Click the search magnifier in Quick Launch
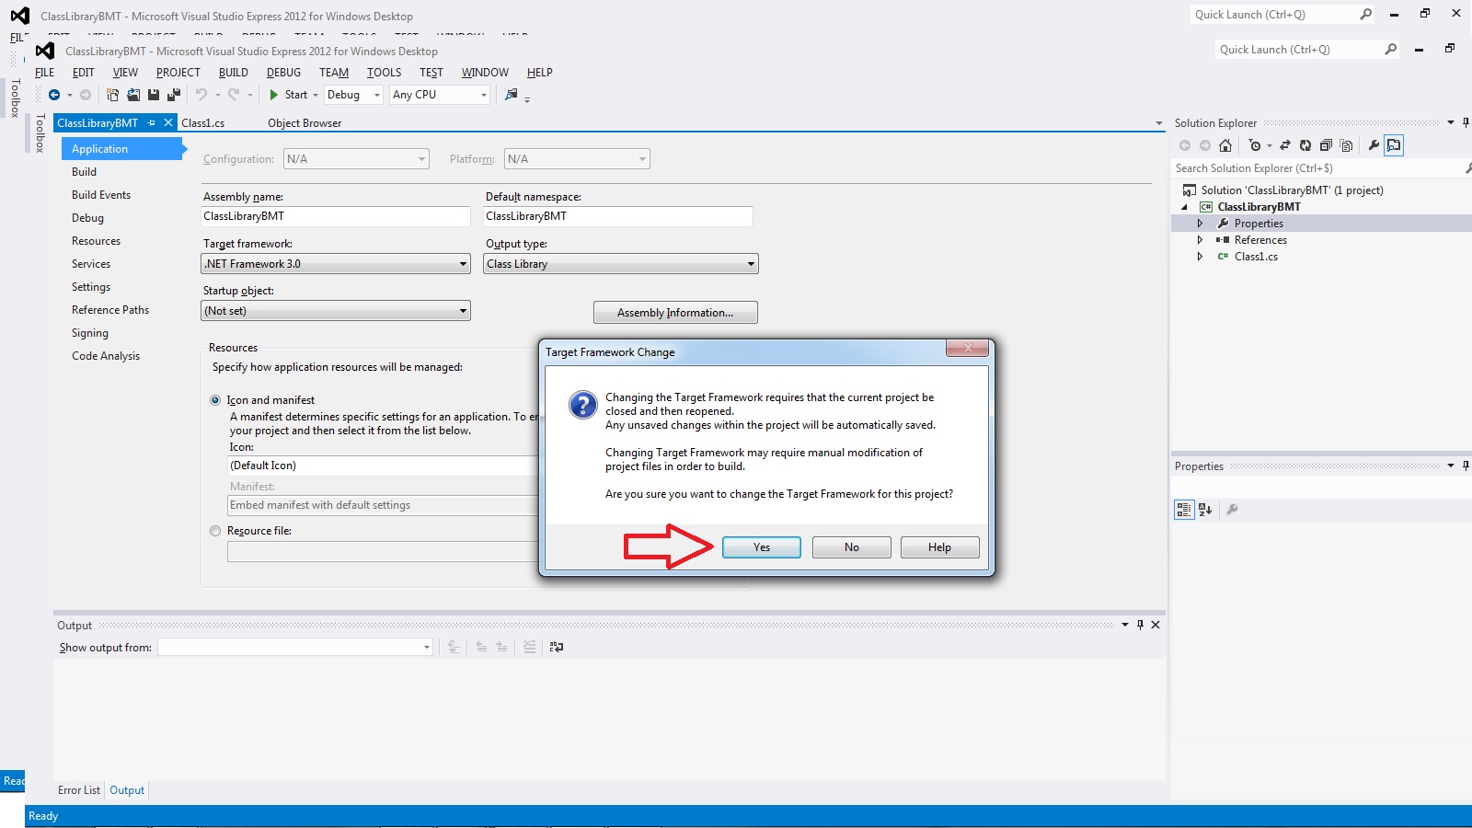Screen dimensions: 1472x828 coord(1390,50)
